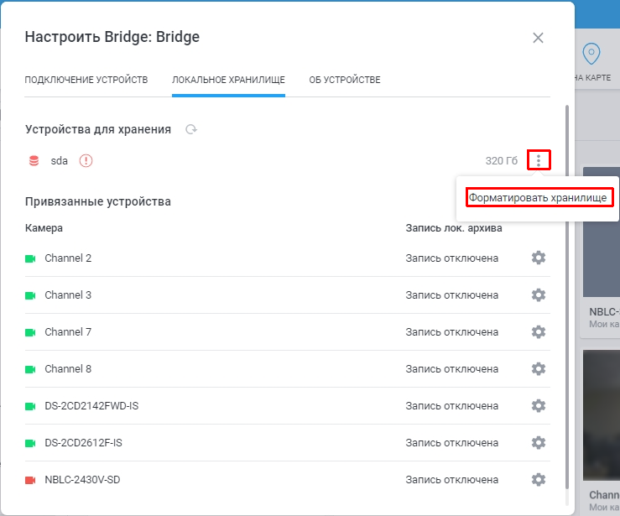Screen dimensions: 620x516
Task: Click the green camera icon of Channel 2
Action: point(30,258)
